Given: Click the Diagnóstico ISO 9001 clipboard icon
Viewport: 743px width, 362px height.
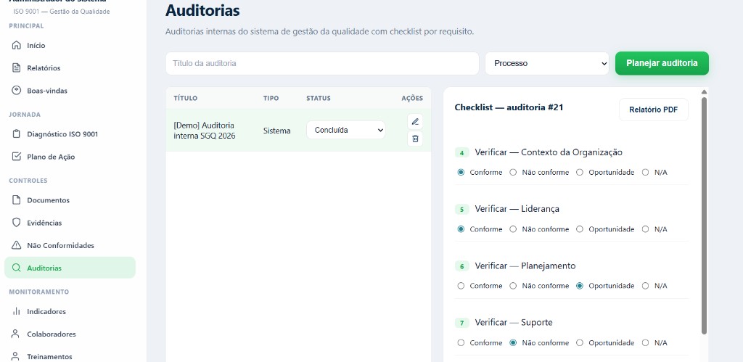Looking at the screenshot, I should (16, 134).
